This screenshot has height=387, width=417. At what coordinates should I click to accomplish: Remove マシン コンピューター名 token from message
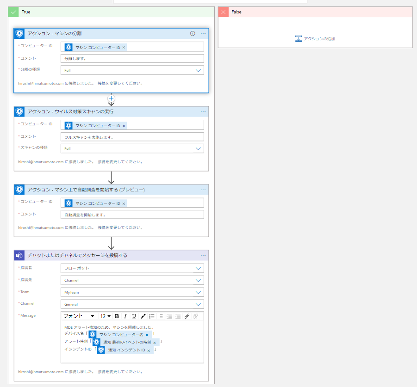click(147, 335)
